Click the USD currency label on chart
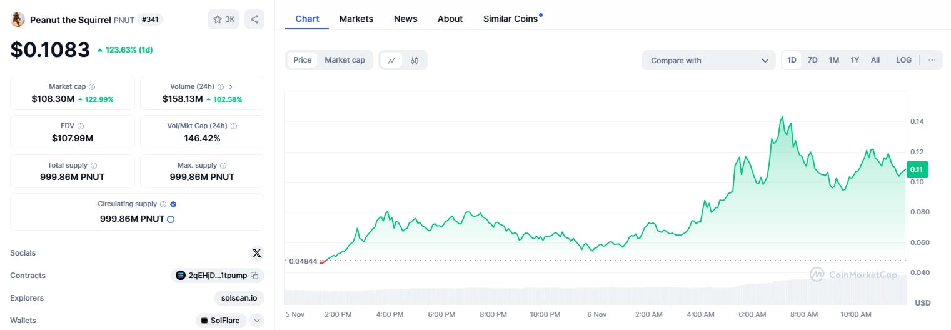 pyautogui.click(x=922, y=303)
